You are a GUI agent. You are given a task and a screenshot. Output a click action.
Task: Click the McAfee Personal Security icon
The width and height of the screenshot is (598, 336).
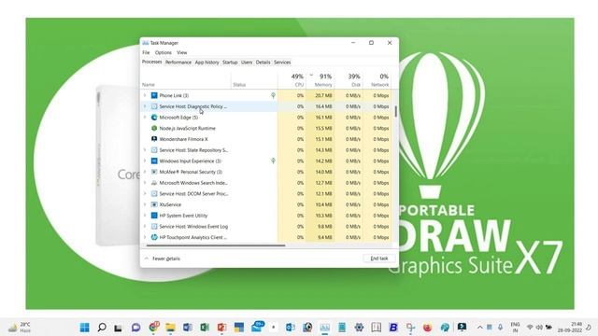pyautogui.click(x=154, y=172)
